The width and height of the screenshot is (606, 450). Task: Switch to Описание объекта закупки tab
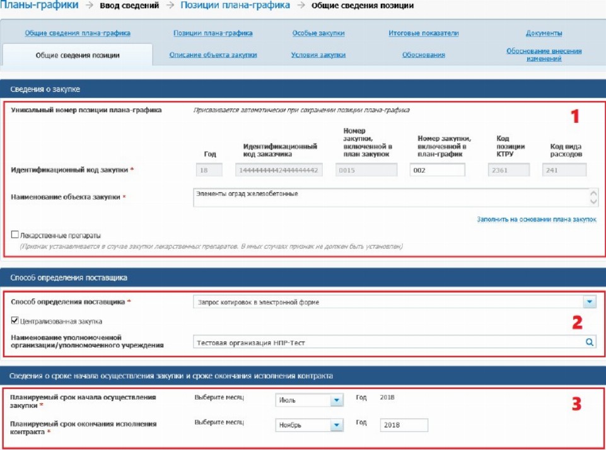(213, 55)
